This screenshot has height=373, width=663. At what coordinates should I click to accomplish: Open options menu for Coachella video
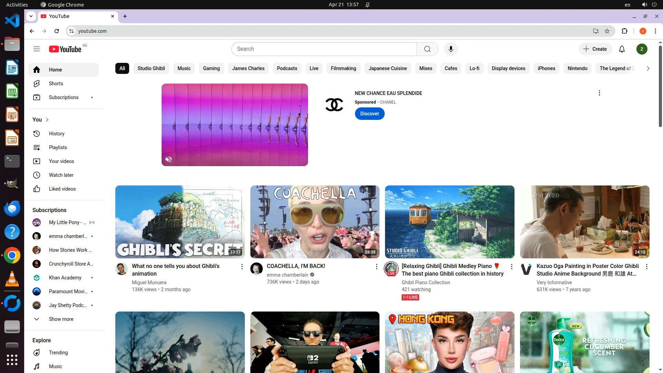pos(376,267)
